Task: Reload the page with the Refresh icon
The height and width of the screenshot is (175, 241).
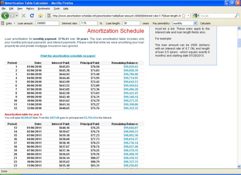Action: (x=32, y=16)
